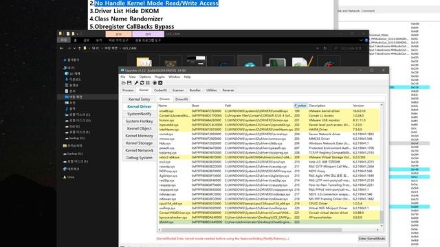Switch to the Reverse tab
Image resolution: width=440 pixels, height=247 pixels.
click(228, 90)
